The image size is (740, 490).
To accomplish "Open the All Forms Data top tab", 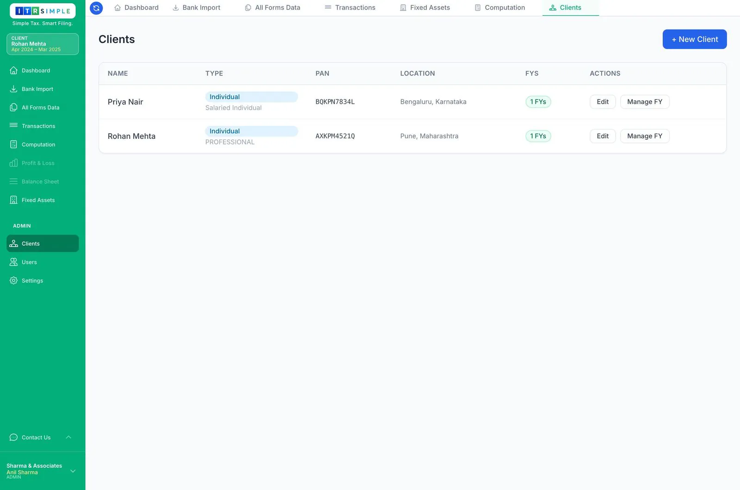I will point(273,8).
